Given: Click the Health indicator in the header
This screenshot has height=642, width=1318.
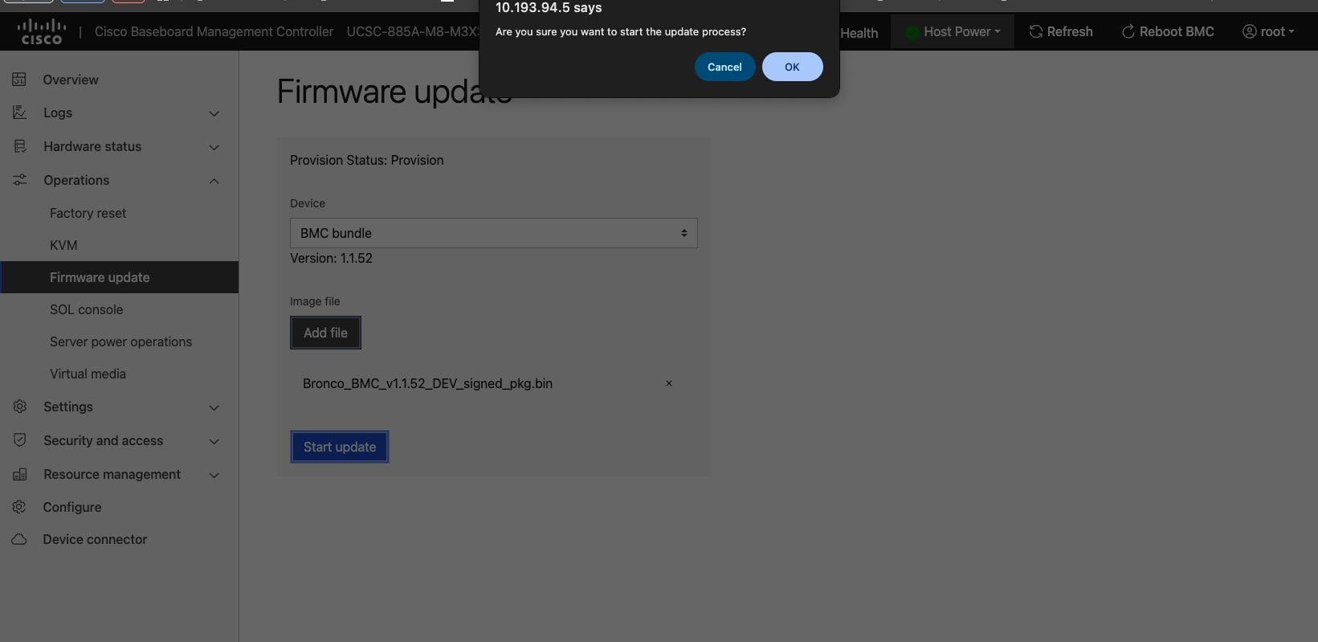Looking at the screenshot, I should (x=859, y=33).
